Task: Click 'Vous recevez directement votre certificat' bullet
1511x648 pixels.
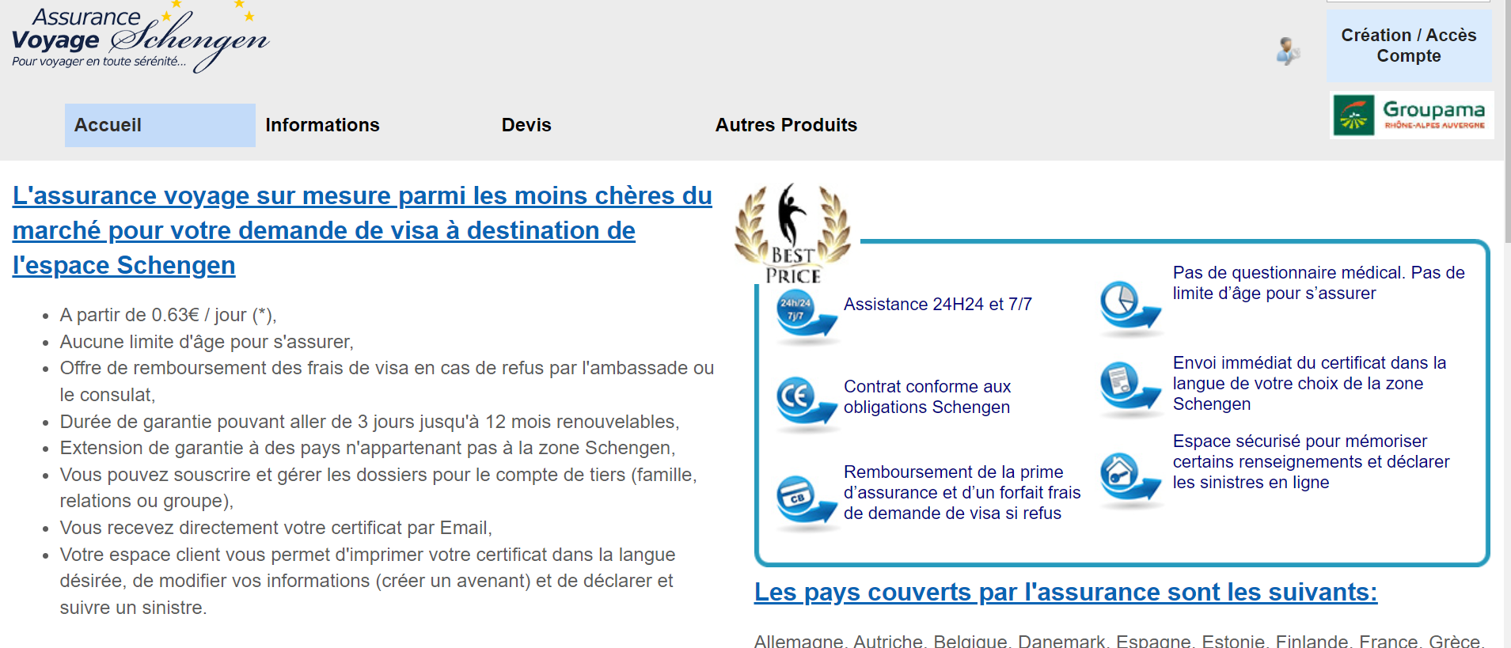Action: point(276,528)
